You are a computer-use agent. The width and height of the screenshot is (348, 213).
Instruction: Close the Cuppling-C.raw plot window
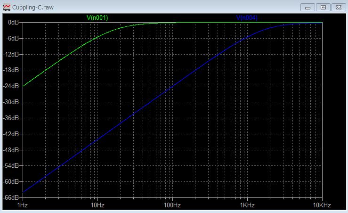click(x=339, y=8)
